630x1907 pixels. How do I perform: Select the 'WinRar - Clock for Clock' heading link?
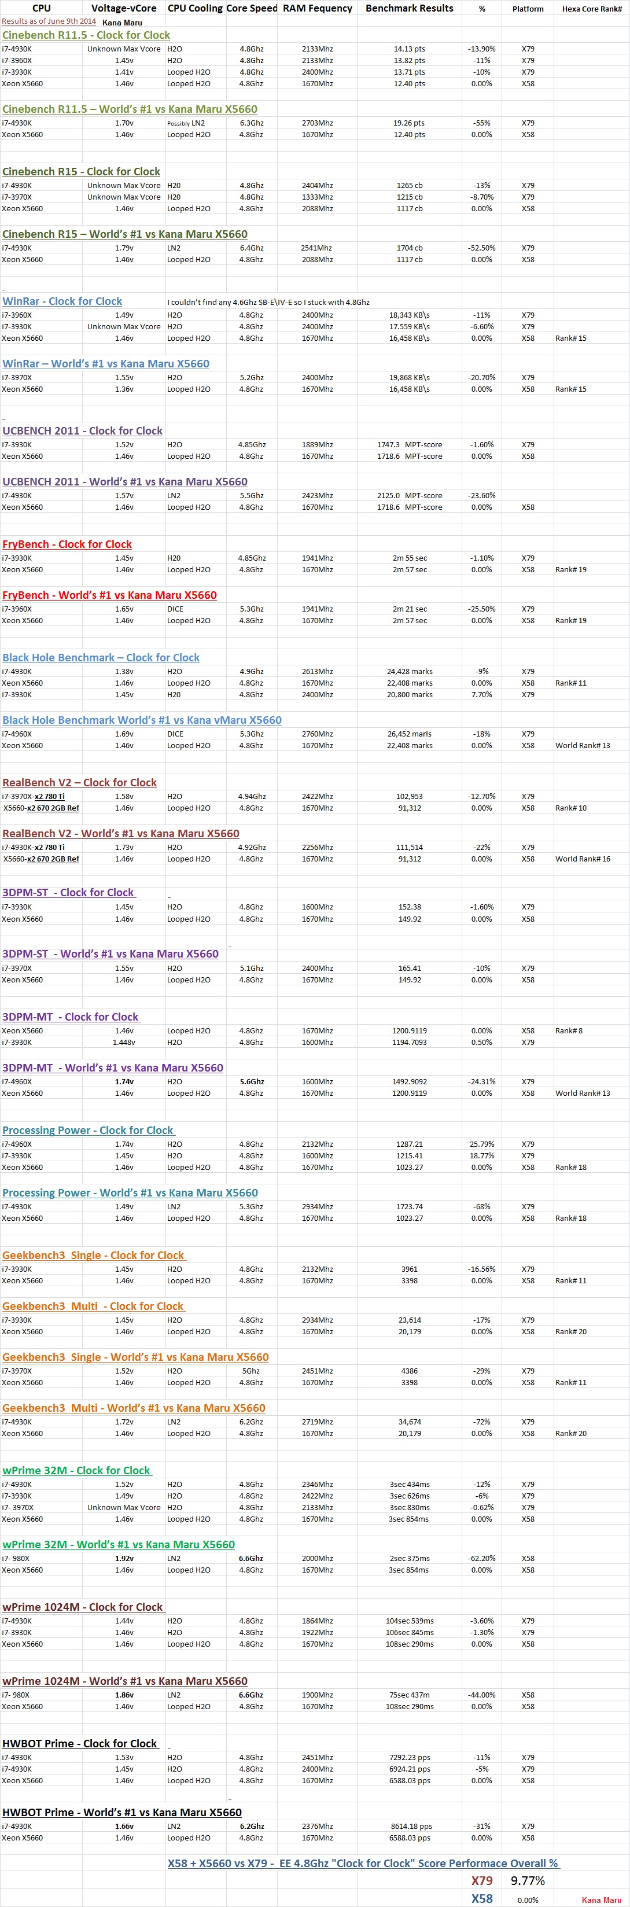(x=62, y=301)
